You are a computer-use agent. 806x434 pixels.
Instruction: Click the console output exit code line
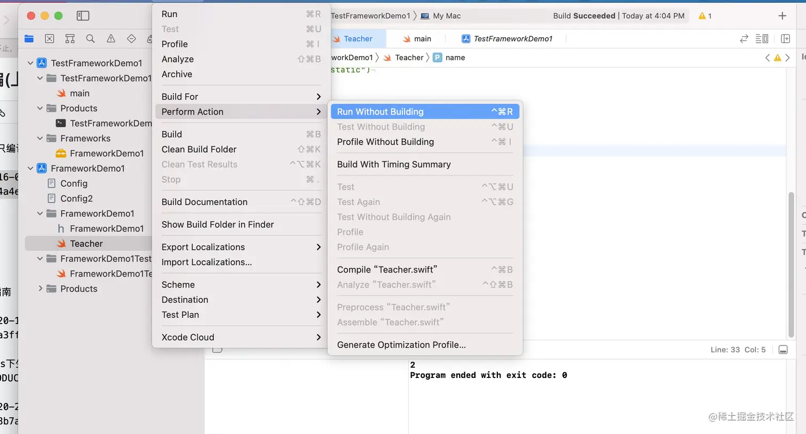pos(488,375)
